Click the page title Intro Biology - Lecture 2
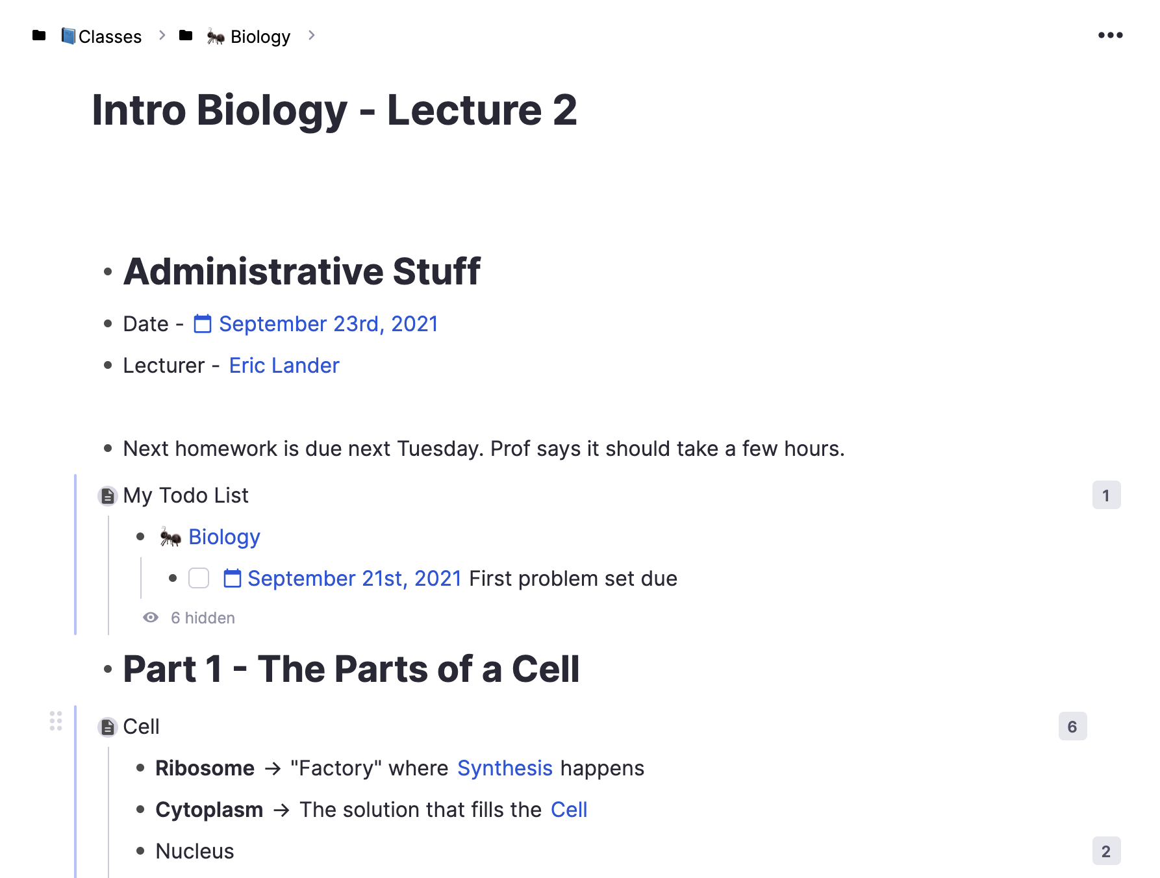Screen dimensions: 1160x878 click(x=334, y=110)
